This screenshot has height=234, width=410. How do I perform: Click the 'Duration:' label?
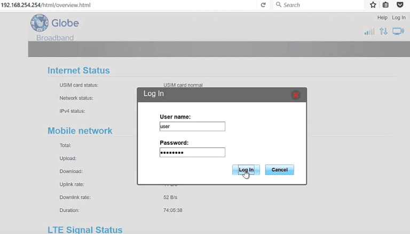[69, 210]
